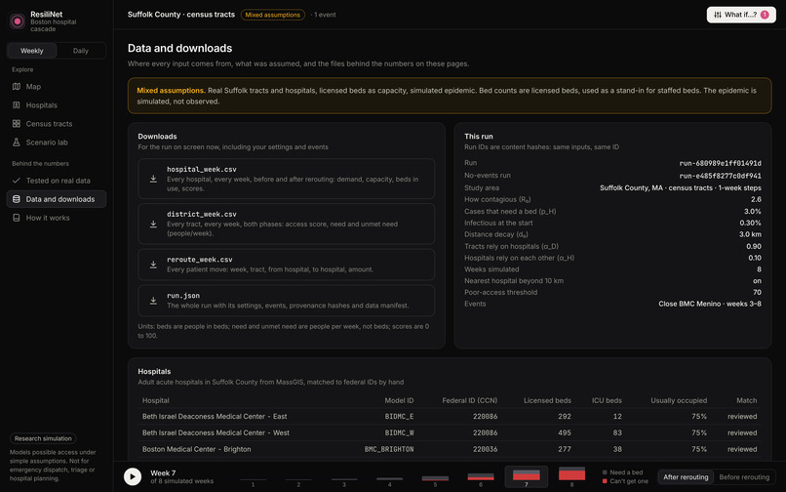786x492 pixels.
Task: Jump to week 6 on timeline
Action: coord(481,477)
